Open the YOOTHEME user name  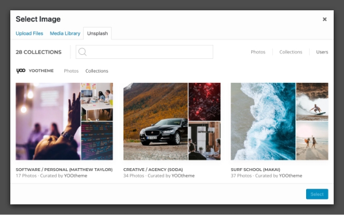pyautogui.click(x=41, y=71)
